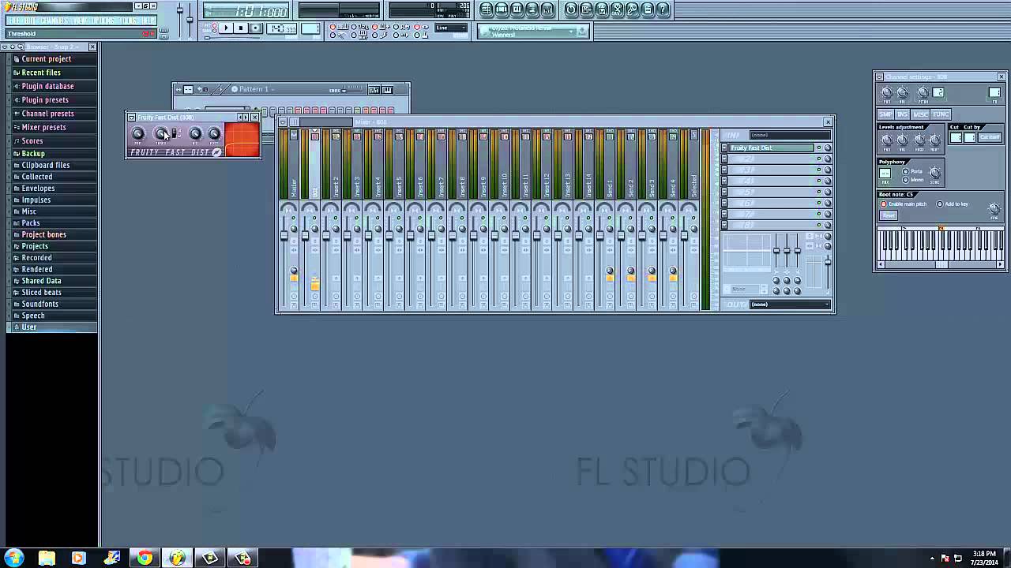The image size is (1011, 568).
Task: Click the Fruity Fast Dist threshold knob
Action: (160, 134)
